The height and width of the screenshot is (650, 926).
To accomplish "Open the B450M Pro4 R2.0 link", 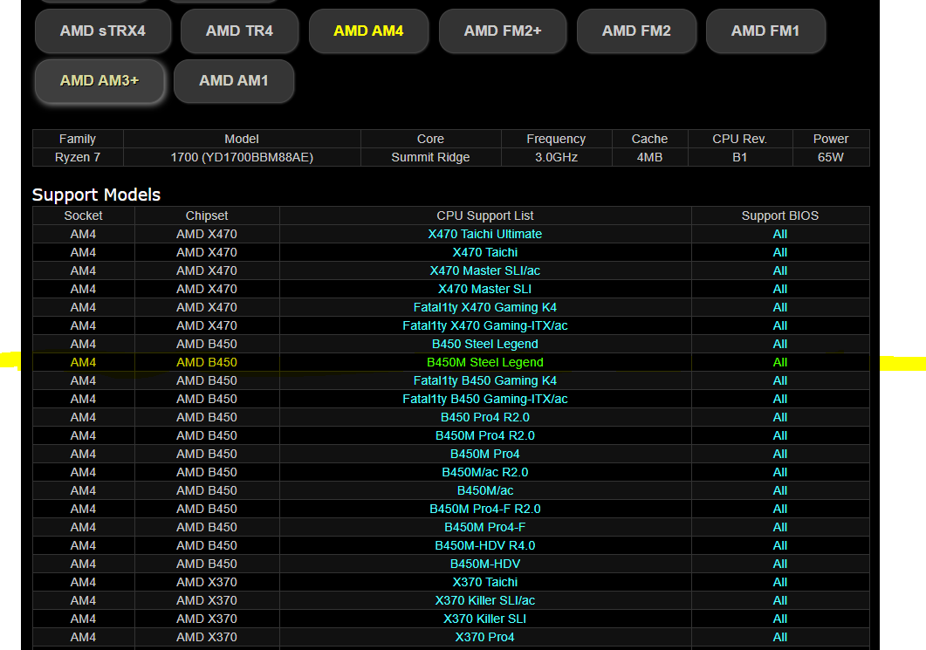I will [485, 435].
